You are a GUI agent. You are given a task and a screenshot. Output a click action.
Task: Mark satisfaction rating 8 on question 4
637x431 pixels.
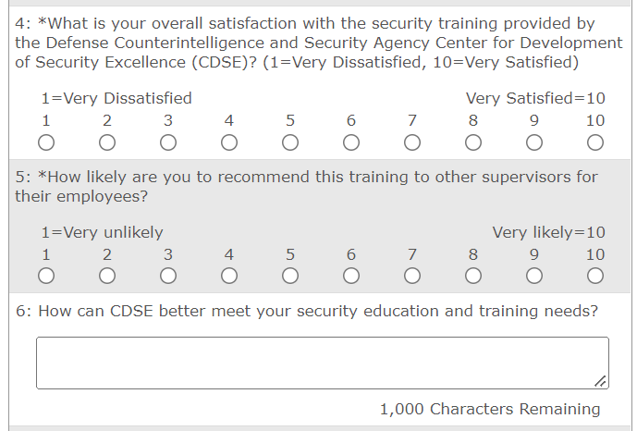coord(473,142)
